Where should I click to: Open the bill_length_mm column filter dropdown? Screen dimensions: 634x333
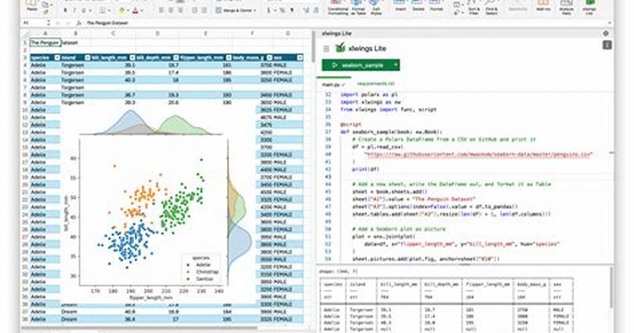(x=132, y=58)
